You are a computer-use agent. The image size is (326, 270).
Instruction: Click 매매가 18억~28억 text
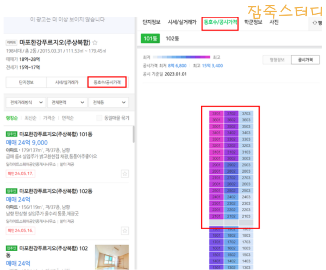(x=23, y=59)
